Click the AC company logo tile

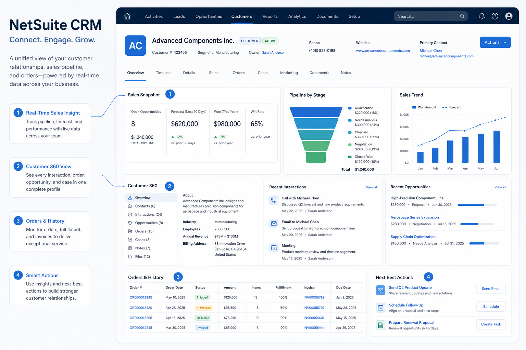136,45
